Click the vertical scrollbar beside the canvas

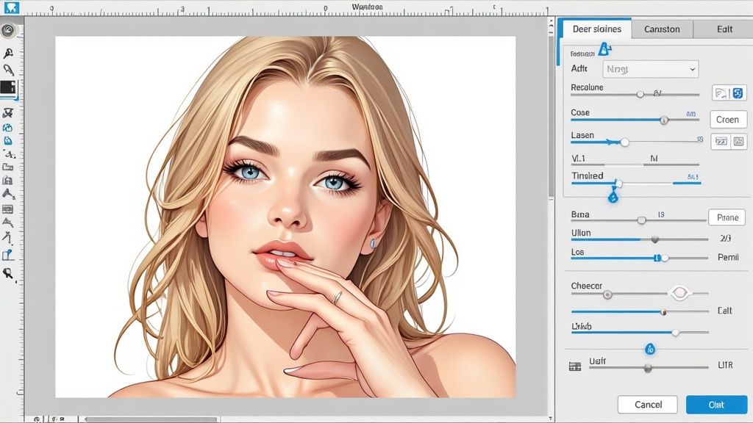(x=551, y=117)
